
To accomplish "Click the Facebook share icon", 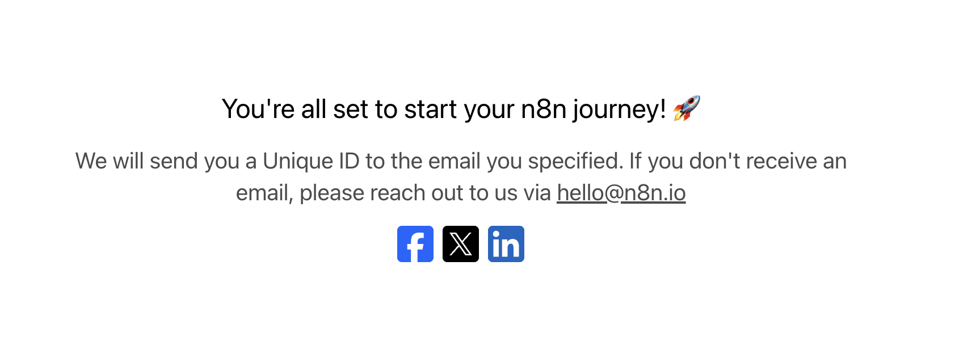I will (x=415, y=244).
